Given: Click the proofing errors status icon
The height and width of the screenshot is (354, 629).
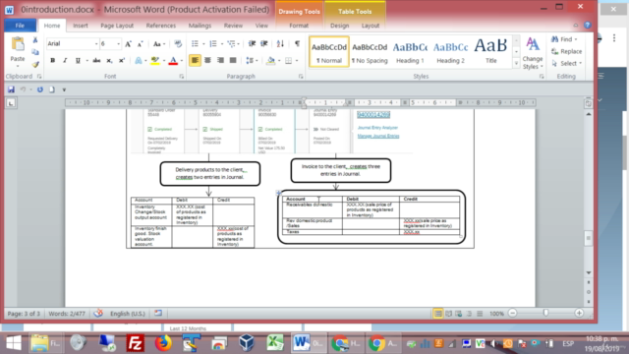Looking at the screenshot, I should click(x=98, y=313).
